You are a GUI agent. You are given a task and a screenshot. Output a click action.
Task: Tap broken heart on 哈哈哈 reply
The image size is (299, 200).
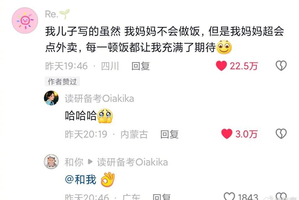pyautogui.click(x=281, y=134)
